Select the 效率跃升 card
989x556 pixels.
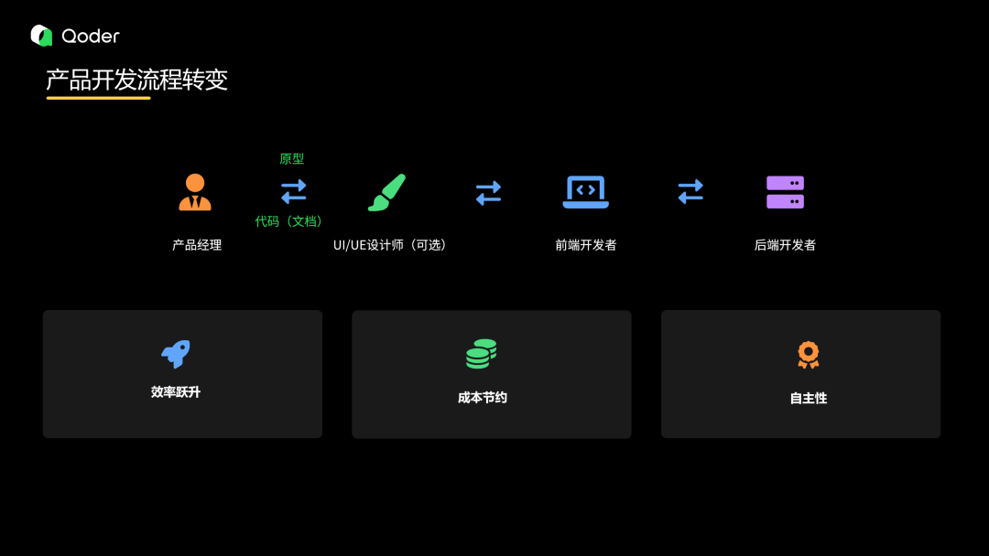(181, 373)
